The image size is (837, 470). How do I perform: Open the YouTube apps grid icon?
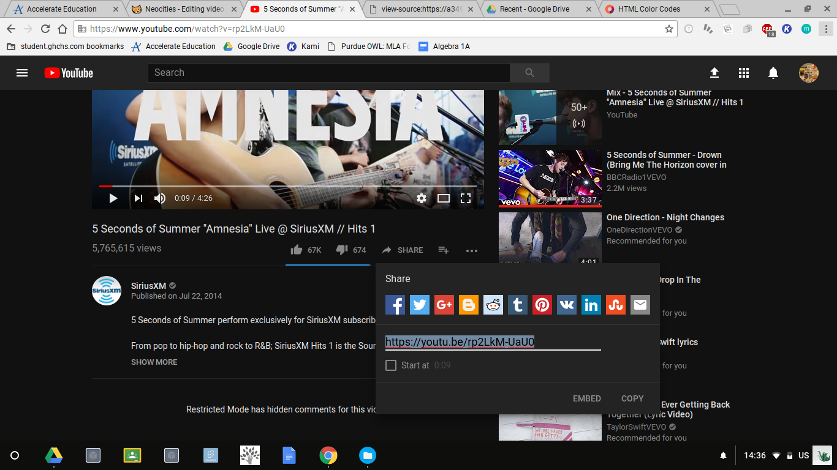point(744,73)
